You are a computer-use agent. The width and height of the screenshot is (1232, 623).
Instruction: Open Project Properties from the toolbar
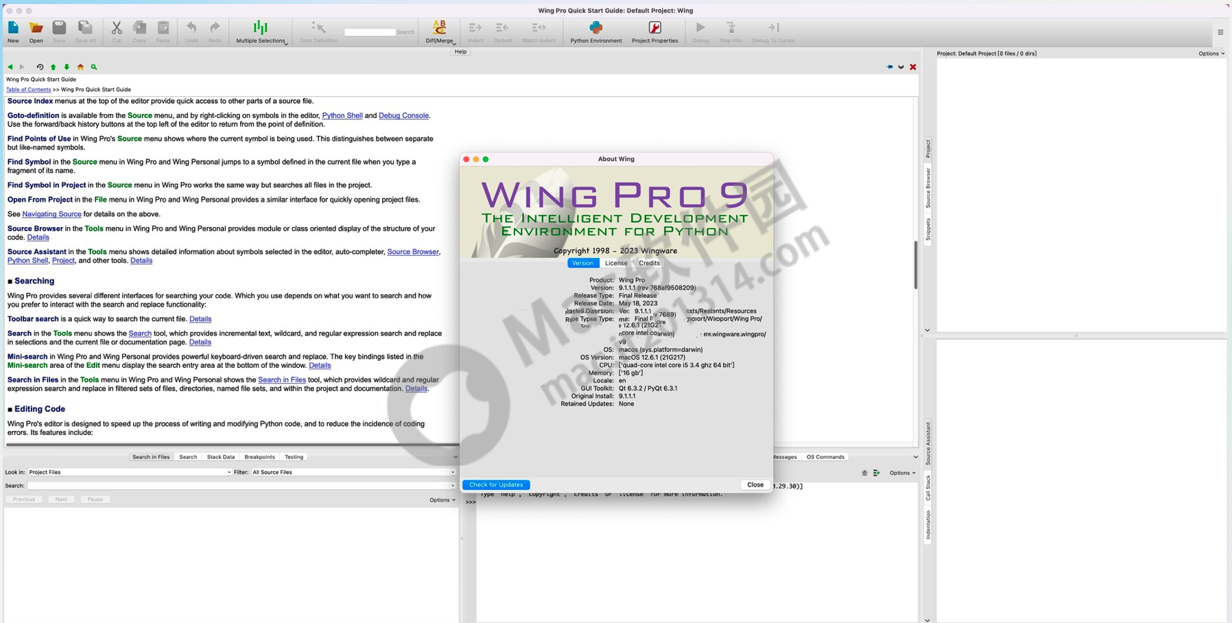point(654,32)
